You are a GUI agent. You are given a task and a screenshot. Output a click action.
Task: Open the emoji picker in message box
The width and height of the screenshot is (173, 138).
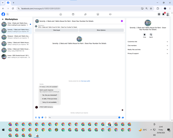pyautogui.click(x=119, y=117)
